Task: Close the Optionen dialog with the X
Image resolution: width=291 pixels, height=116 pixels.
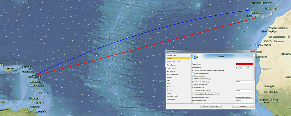Action: 252,51
